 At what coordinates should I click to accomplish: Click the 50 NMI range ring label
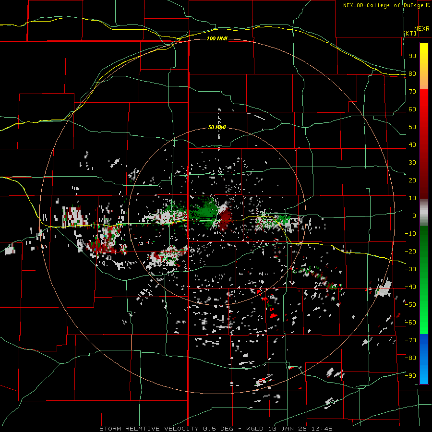tap(217, 127)
